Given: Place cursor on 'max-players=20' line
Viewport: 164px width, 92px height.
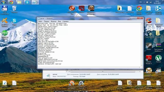Looking at the screenshot, I should [x=45, y=58].
